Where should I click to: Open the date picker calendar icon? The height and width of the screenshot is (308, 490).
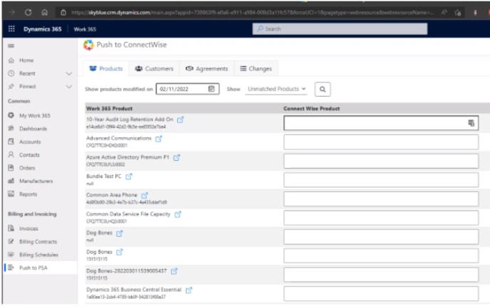(x=212, y=89)
